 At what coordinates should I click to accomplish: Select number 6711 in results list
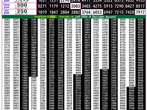pyautogui.click(x=105, y=20)
